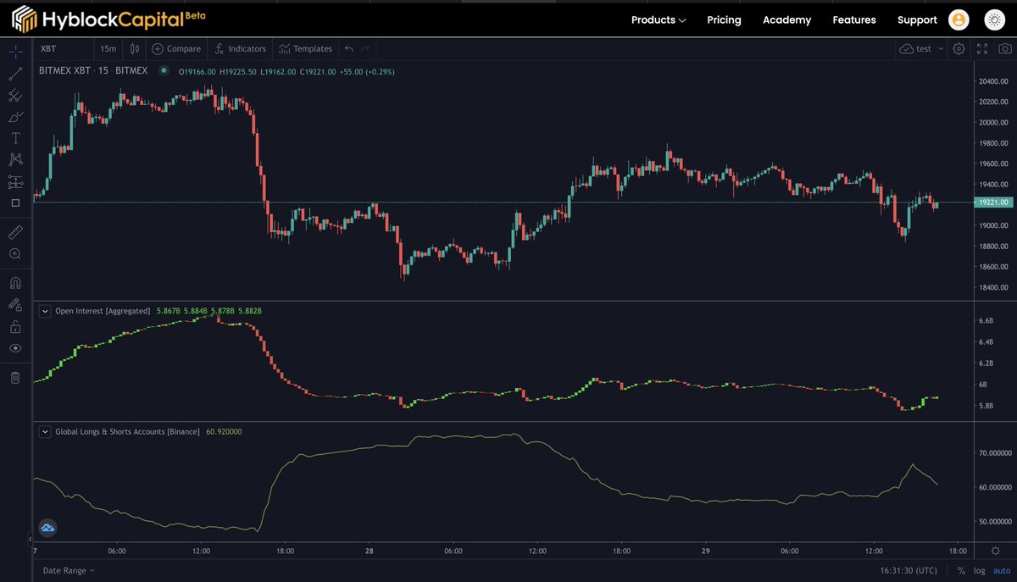
Task: Collapse the Open Interest pane
Action: coord(46,311)
